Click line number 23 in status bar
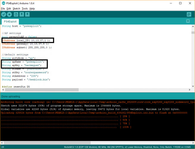195x149 pixels. tap(3, 147)
